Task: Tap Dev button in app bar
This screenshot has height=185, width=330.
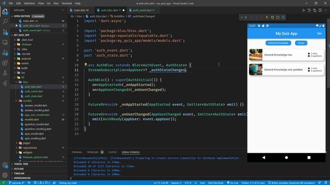Action: (x=319, y=33)
